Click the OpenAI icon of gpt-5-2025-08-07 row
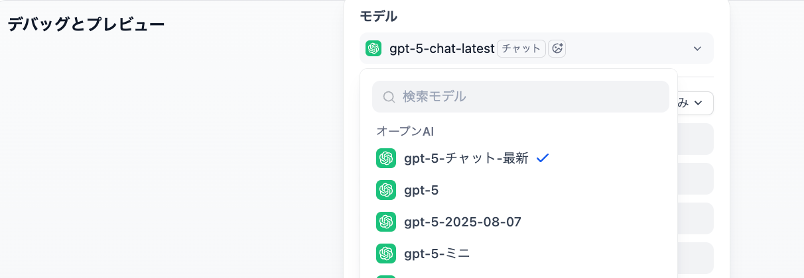Screen dimensions: 804x278 point(386,222)
